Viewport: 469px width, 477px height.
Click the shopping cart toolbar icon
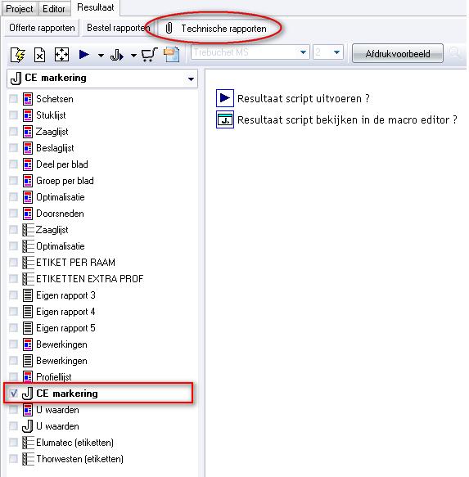(x=150, y=55)
